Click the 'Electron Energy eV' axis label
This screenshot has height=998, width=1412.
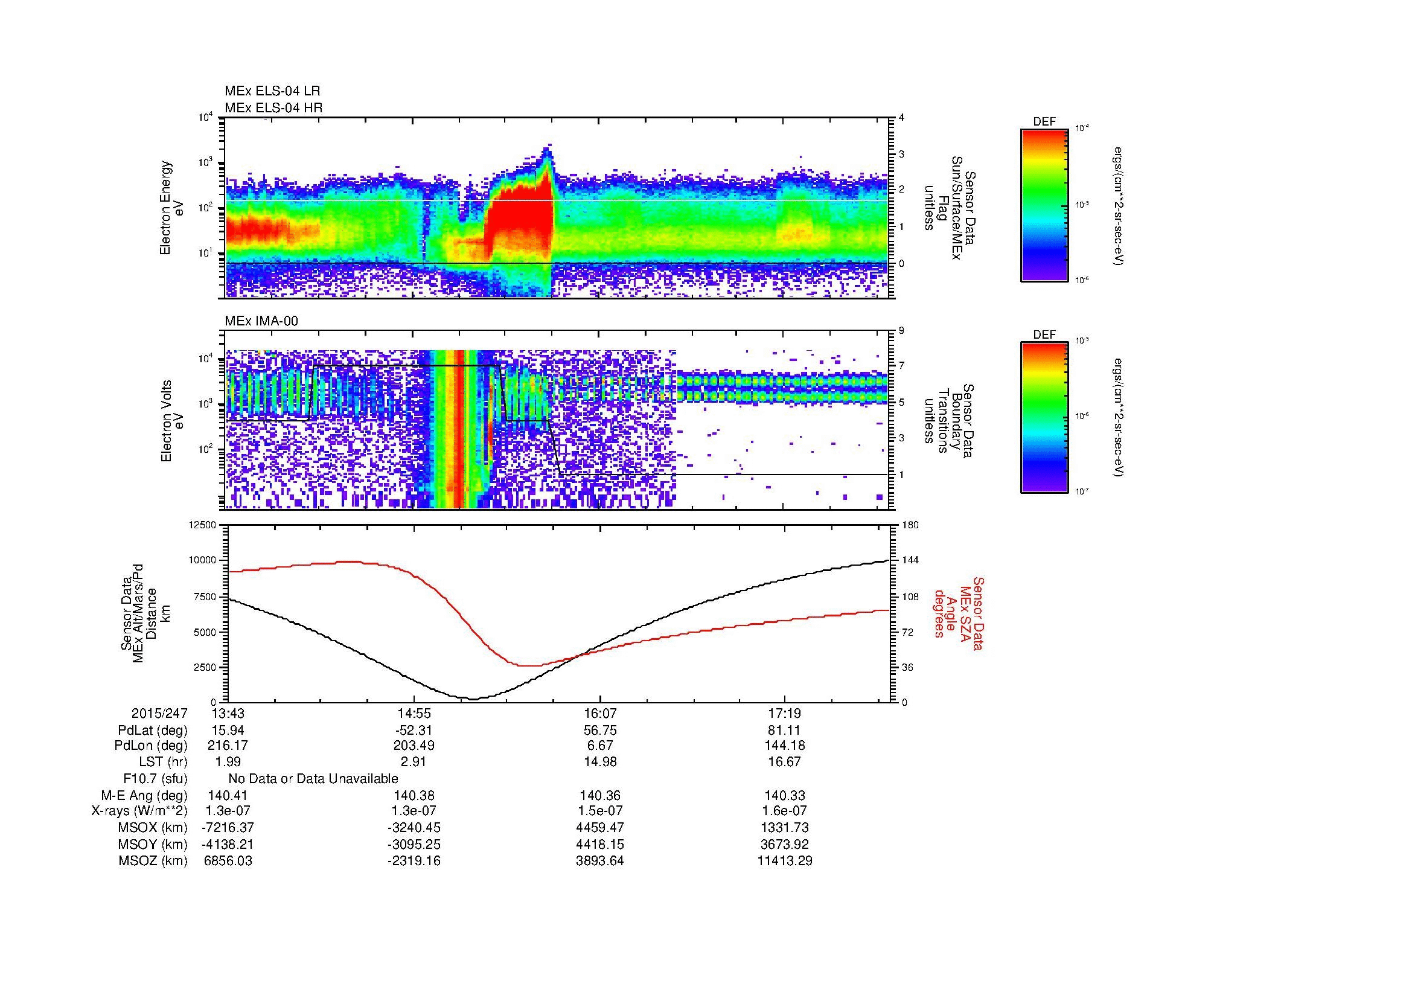(171, 208)
